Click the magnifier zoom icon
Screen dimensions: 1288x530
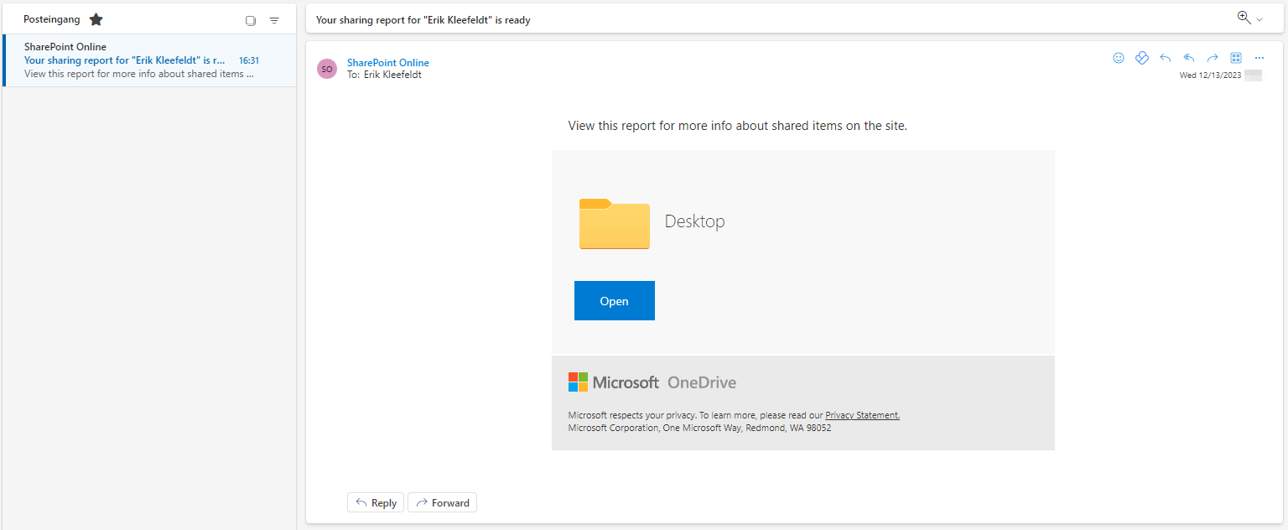click(x=1244, y=18)
